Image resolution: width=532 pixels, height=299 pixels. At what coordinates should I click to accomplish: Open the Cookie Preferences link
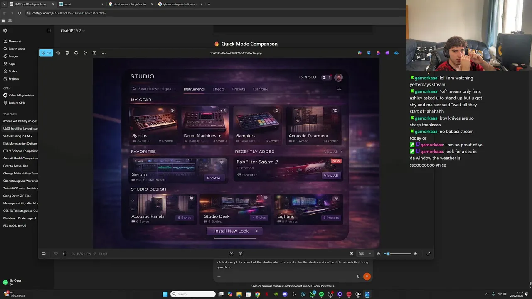[323, 286]
